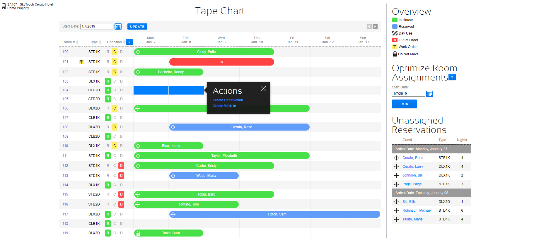Click the Condition help question icon

click(129, 42)
